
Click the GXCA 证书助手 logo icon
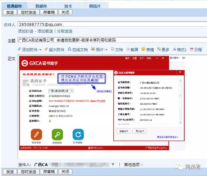pyautogui.click(x=25, y=63)
